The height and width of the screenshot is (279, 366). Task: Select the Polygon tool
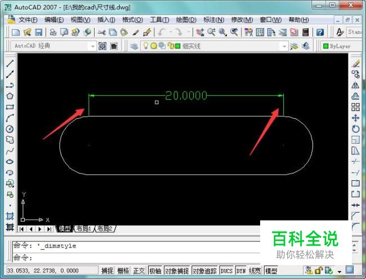[10, 96]
